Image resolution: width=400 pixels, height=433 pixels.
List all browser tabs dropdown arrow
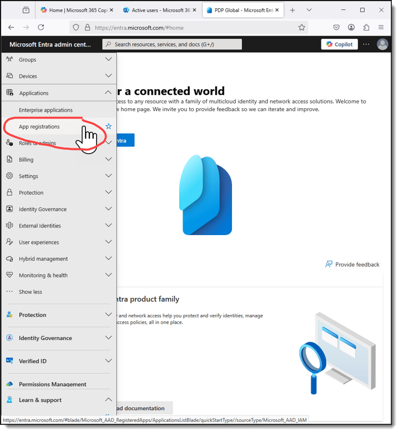click(309, 10)
